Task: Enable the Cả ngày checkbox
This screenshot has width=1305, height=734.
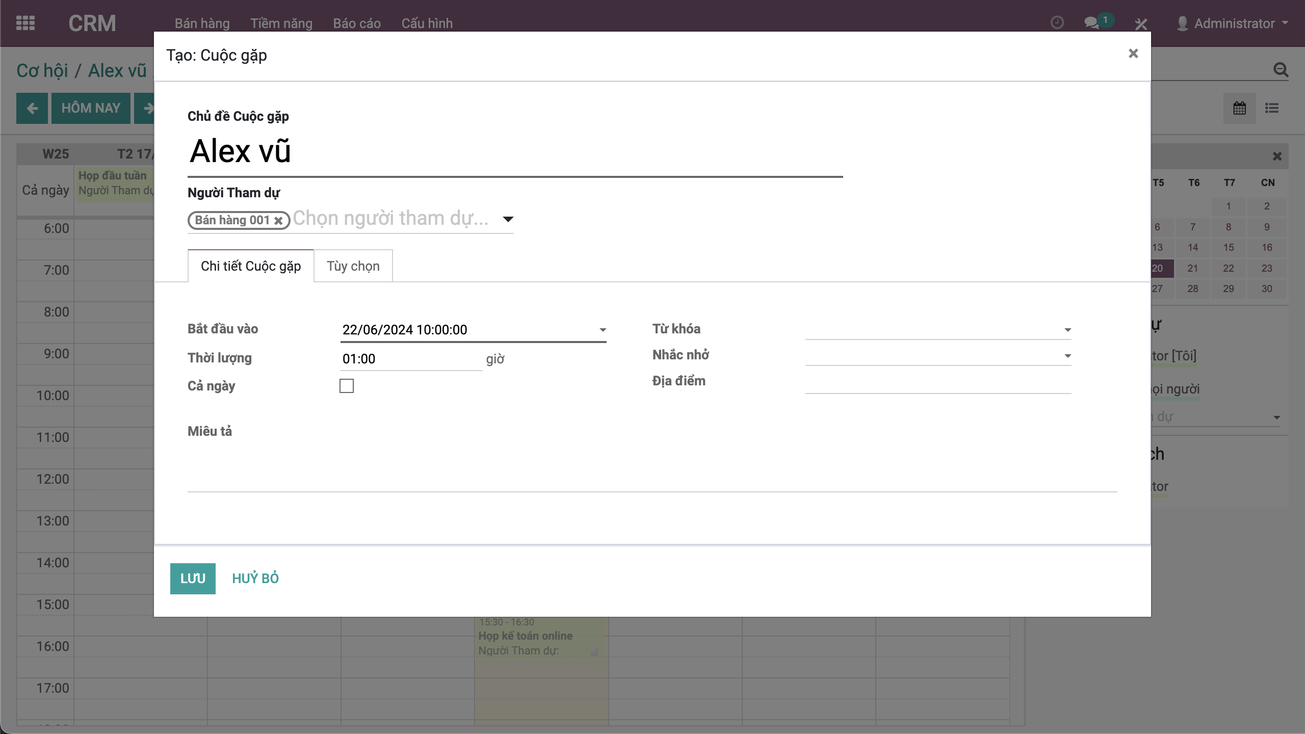Action: [x=347, y=386]
